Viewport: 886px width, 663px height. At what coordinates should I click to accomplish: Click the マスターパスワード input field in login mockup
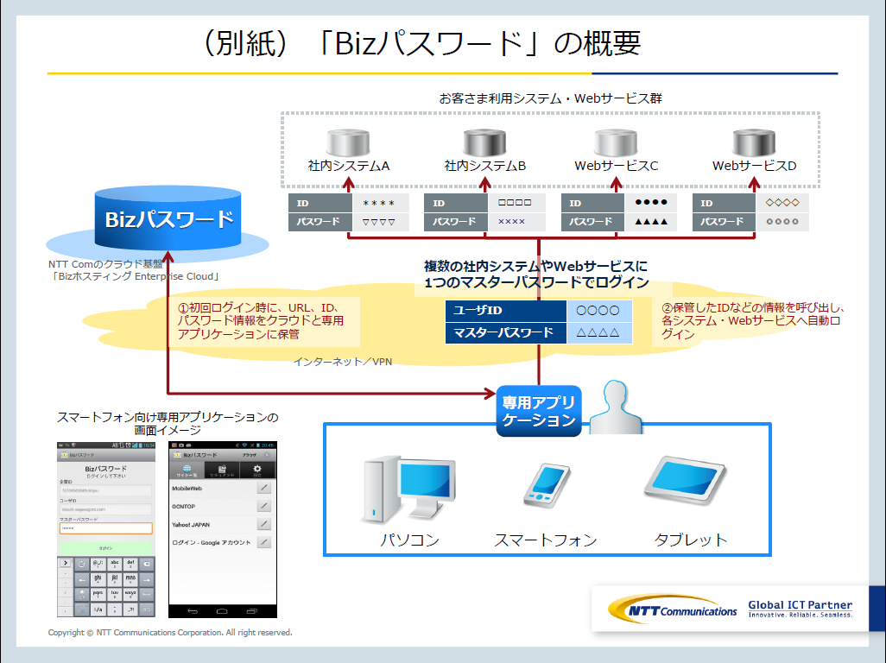coord(105,528)
